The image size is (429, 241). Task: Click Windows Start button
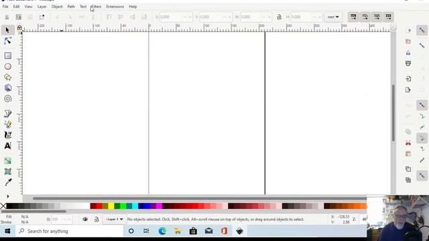pyautogui.click(x=7, y=231)
